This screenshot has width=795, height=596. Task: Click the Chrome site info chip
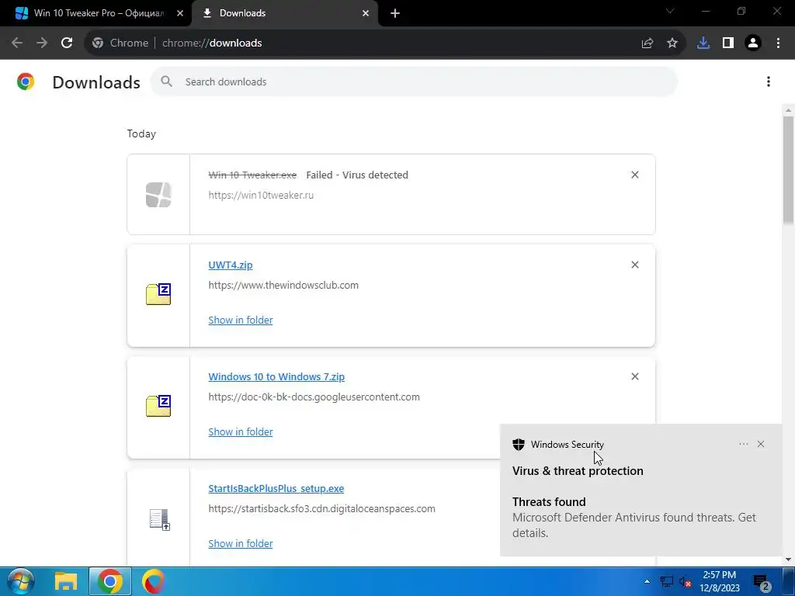tap(120, 43)
